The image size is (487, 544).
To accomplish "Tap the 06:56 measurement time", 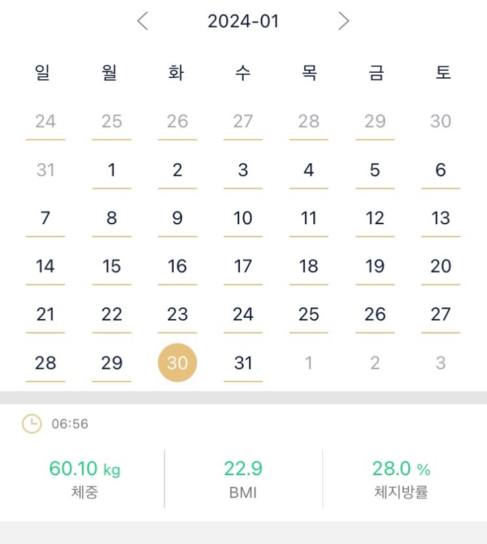I will pos(70,424).
